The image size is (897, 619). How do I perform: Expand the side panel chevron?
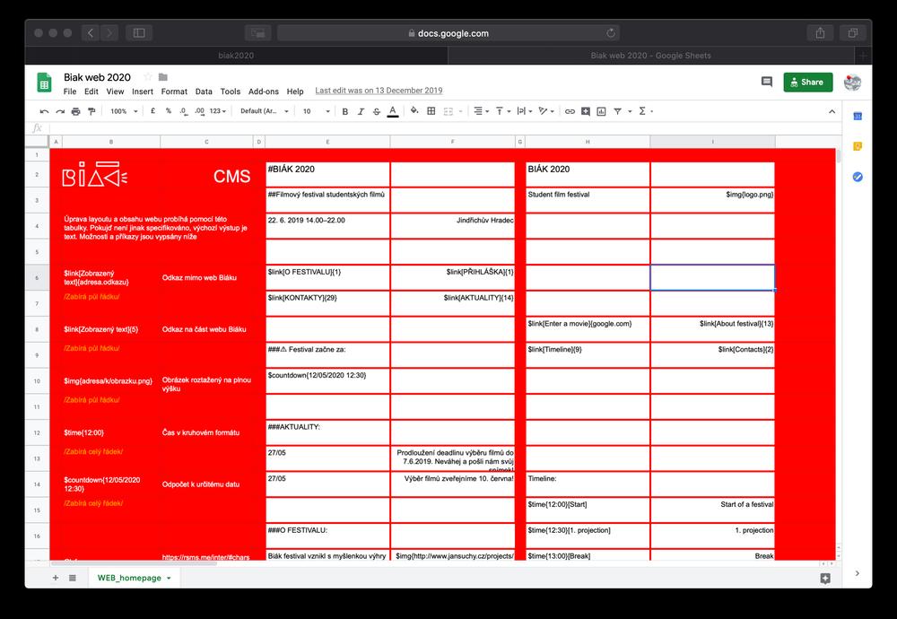857,573
